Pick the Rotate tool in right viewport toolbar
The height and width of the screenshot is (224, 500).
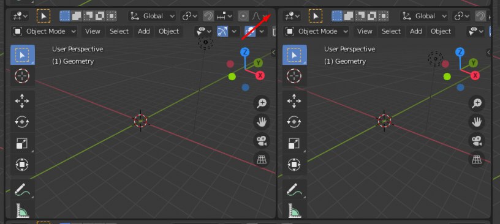tap(295, 122)
